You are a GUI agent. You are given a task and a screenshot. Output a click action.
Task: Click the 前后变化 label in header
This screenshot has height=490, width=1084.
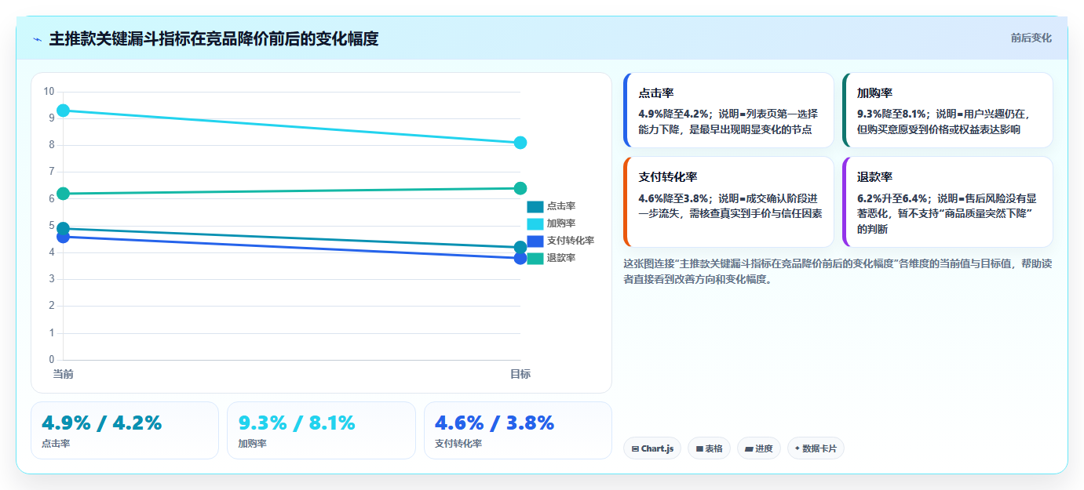(x=1031, y=38)
